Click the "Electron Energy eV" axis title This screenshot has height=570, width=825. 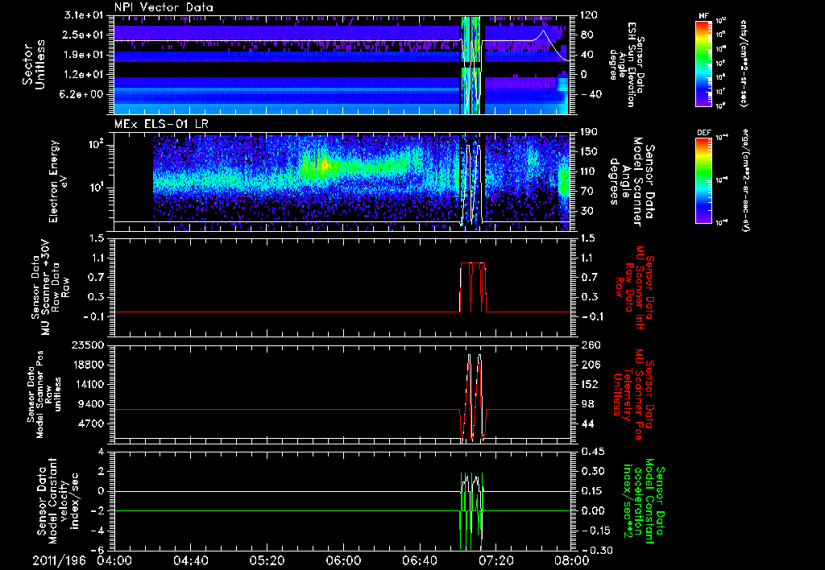click(x=60, y=181)
